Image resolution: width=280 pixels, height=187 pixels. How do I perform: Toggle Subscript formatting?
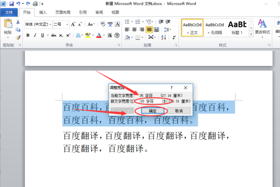[x=61, y=36]
